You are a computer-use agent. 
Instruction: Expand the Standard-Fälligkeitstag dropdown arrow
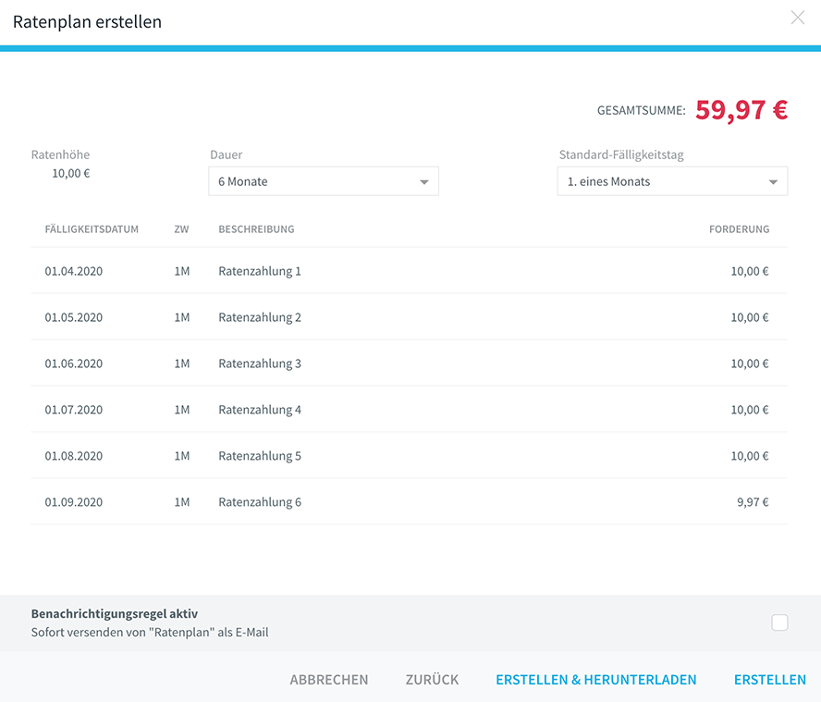(x=773, y=182)
